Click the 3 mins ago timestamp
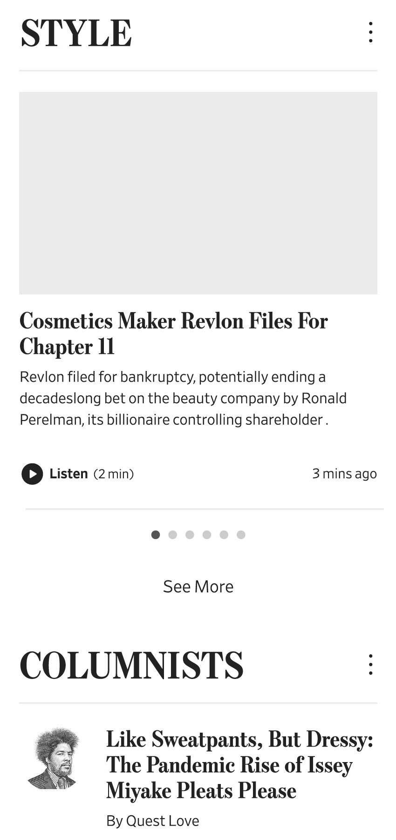 tap(344, 474)
